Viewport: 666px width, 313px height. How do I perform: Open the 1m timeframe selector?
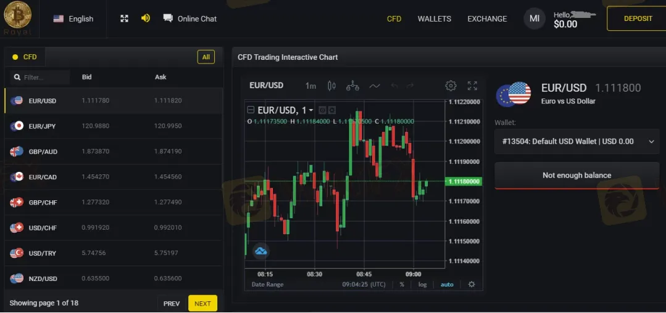310,86
